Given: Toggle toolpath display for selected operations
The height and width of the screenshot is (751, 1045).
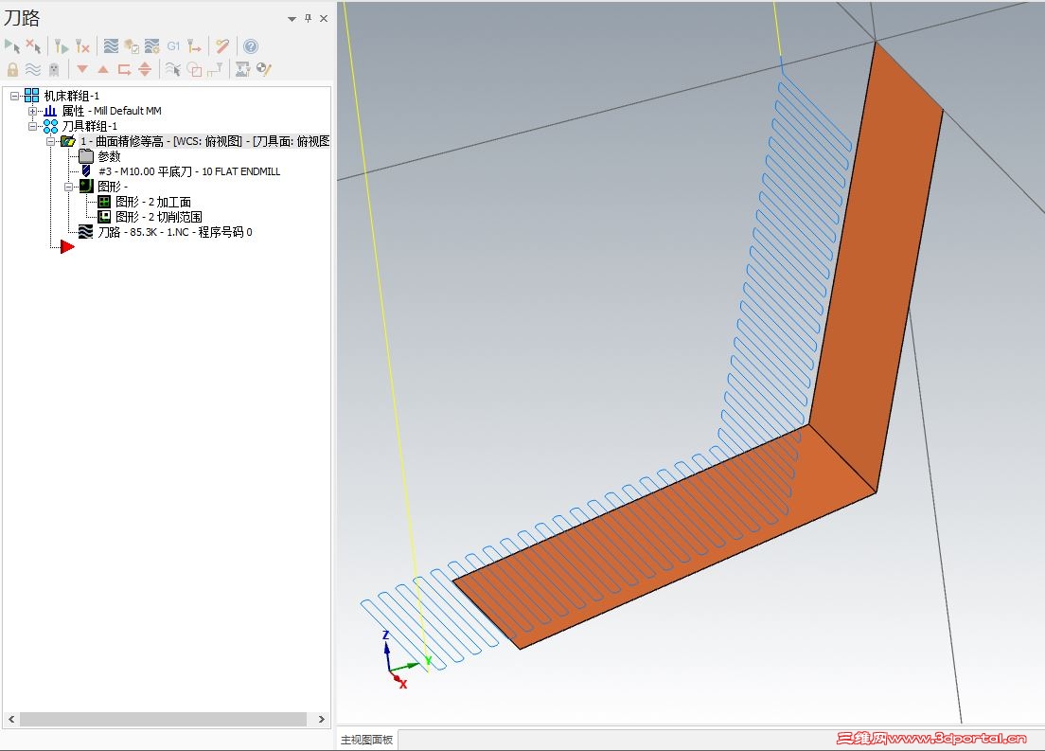Looking at the screenshot, I should click(32, 69).
